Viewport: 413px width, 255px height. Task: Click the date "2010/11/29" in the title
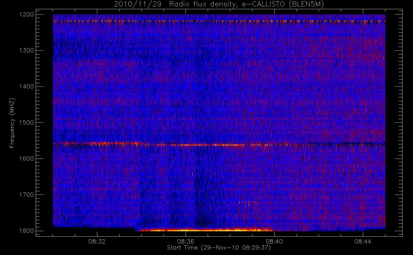click(x=138, y=4)
